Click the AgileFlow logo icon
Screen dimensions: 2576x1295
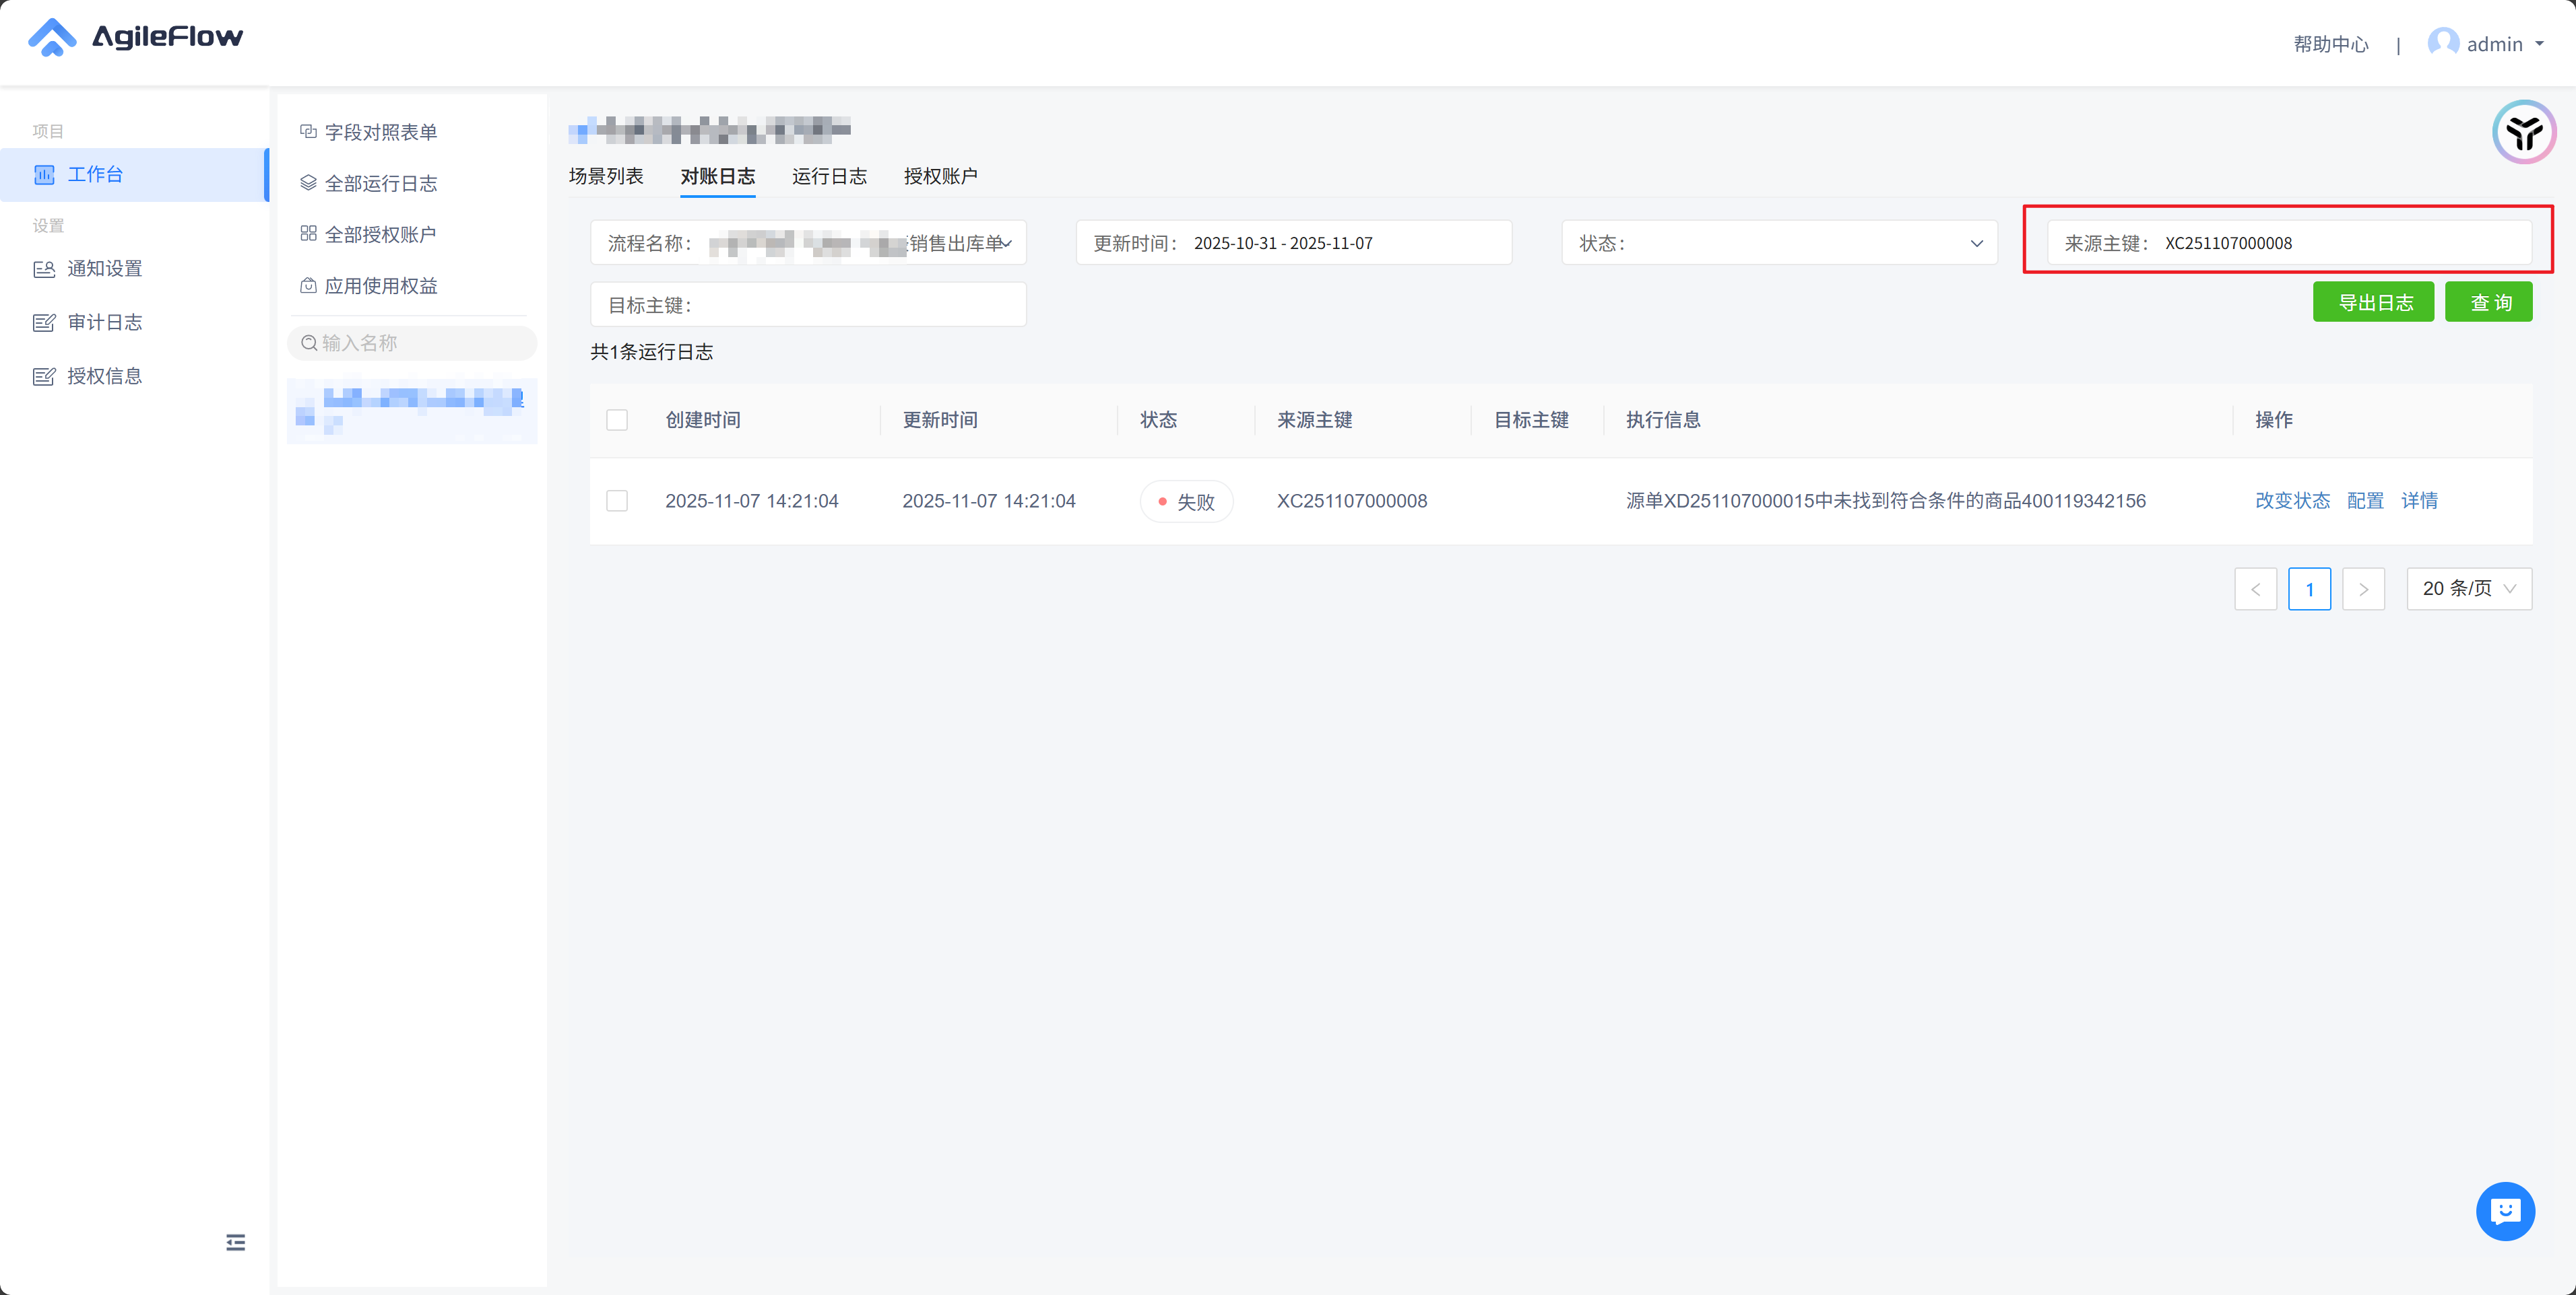(x=52, y=38)
